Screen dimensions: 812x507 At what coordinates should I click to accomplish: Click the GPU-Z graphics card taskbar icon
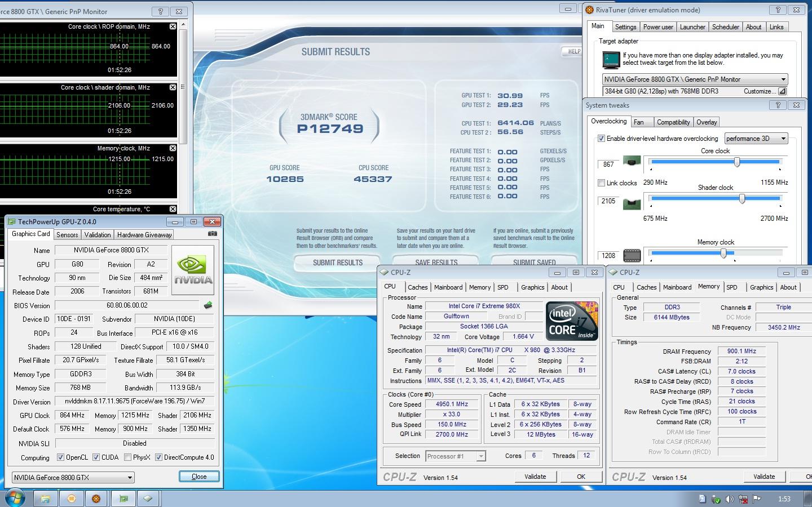point(123,499)
